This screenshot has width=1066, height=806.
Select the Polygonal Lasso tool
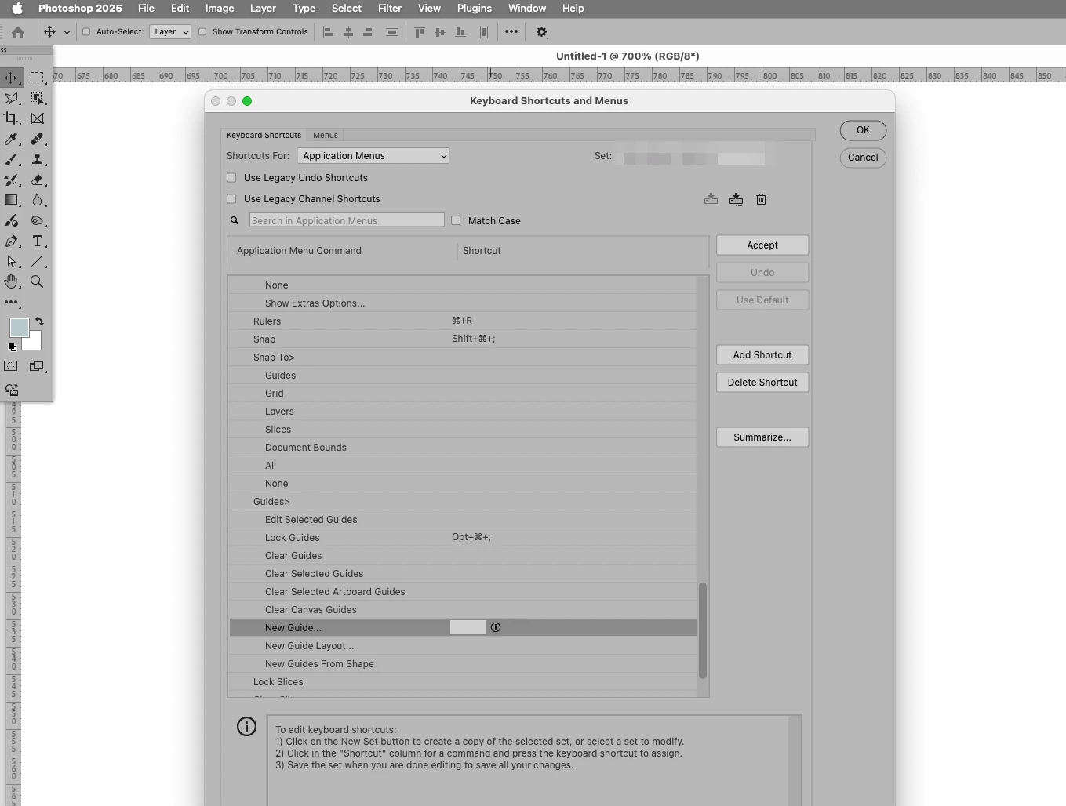[x=11, y=98]
